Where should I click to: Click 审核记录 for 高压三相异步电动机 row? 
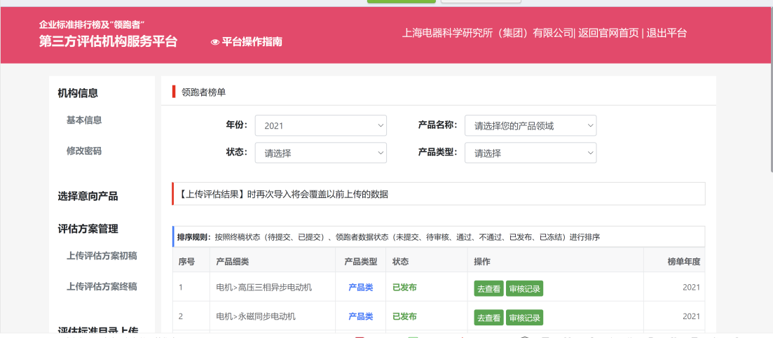524,288
